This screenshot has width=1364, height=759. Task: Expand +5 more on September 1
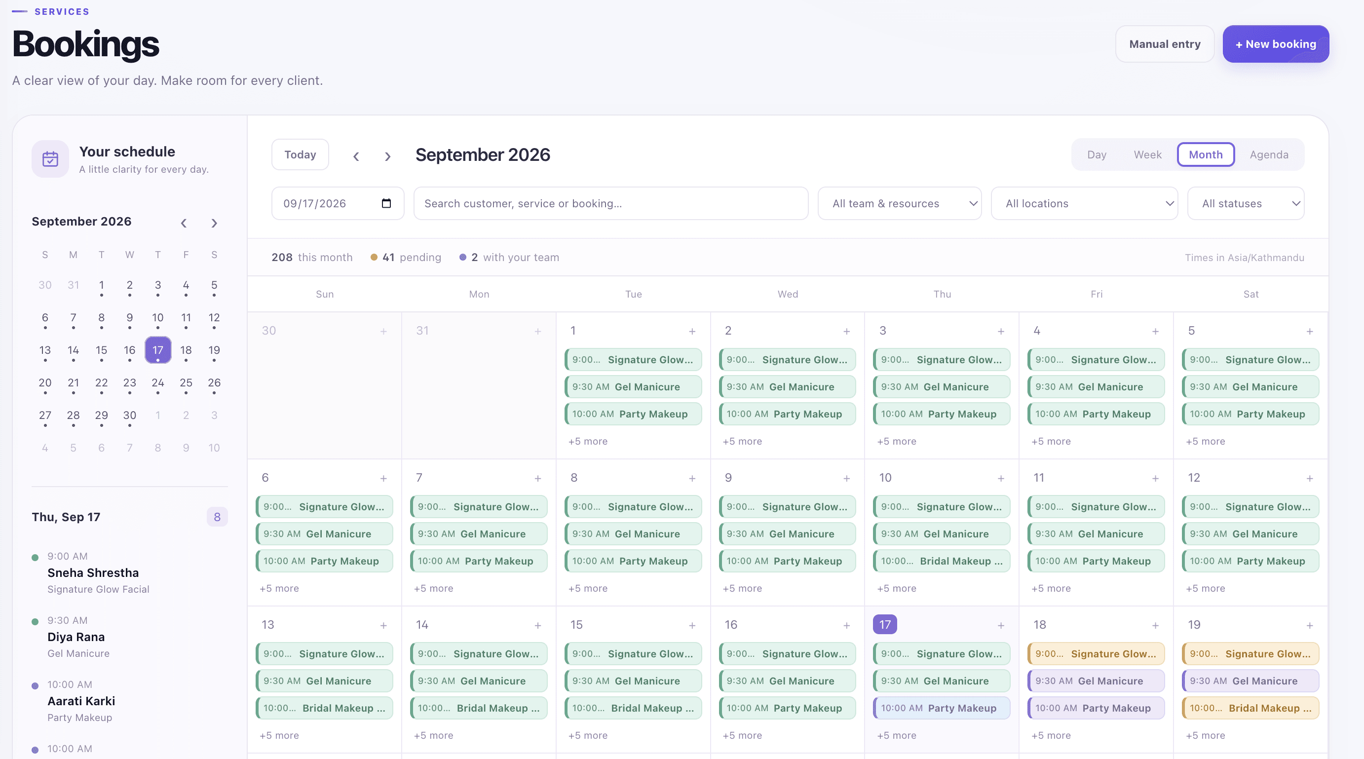point(588,441)
